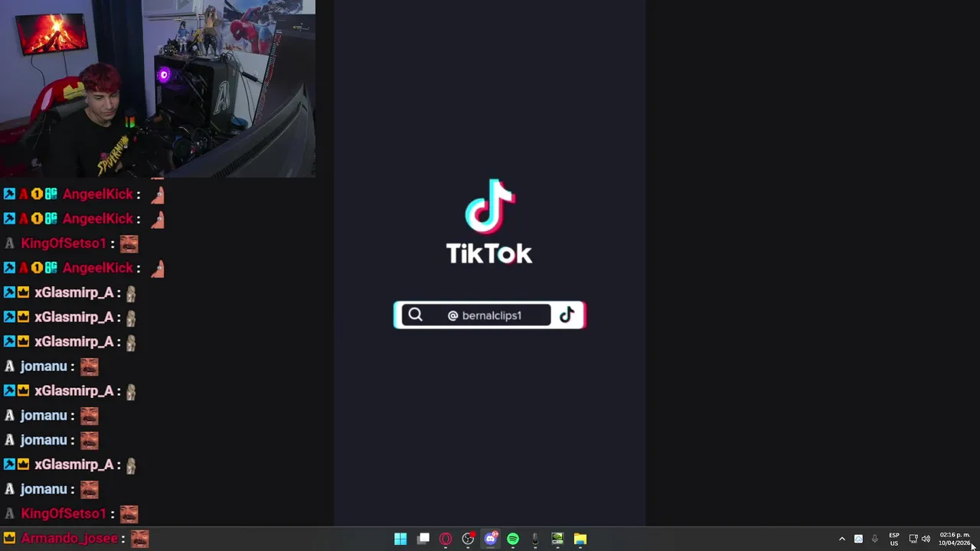Click the streamer webcam feed
This screenshot has width=980, height=551.
[158, 89]
